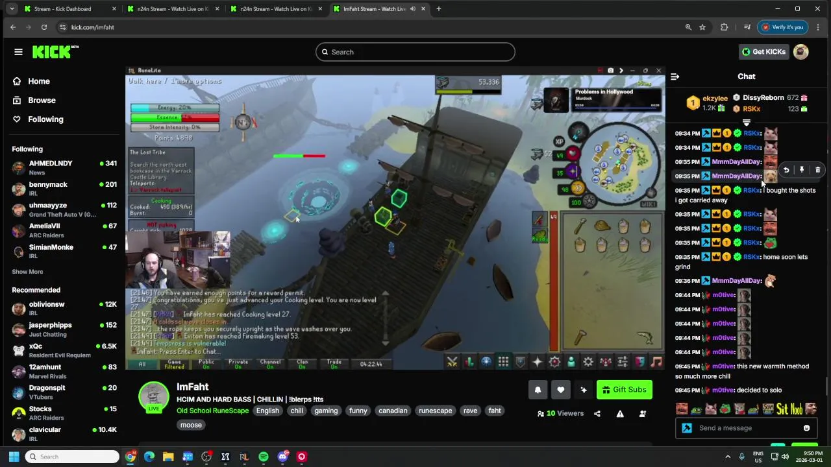Reply to hovered MmmDayAllDay message
This screenshot has height=467, width=831.
coord(786,170)
